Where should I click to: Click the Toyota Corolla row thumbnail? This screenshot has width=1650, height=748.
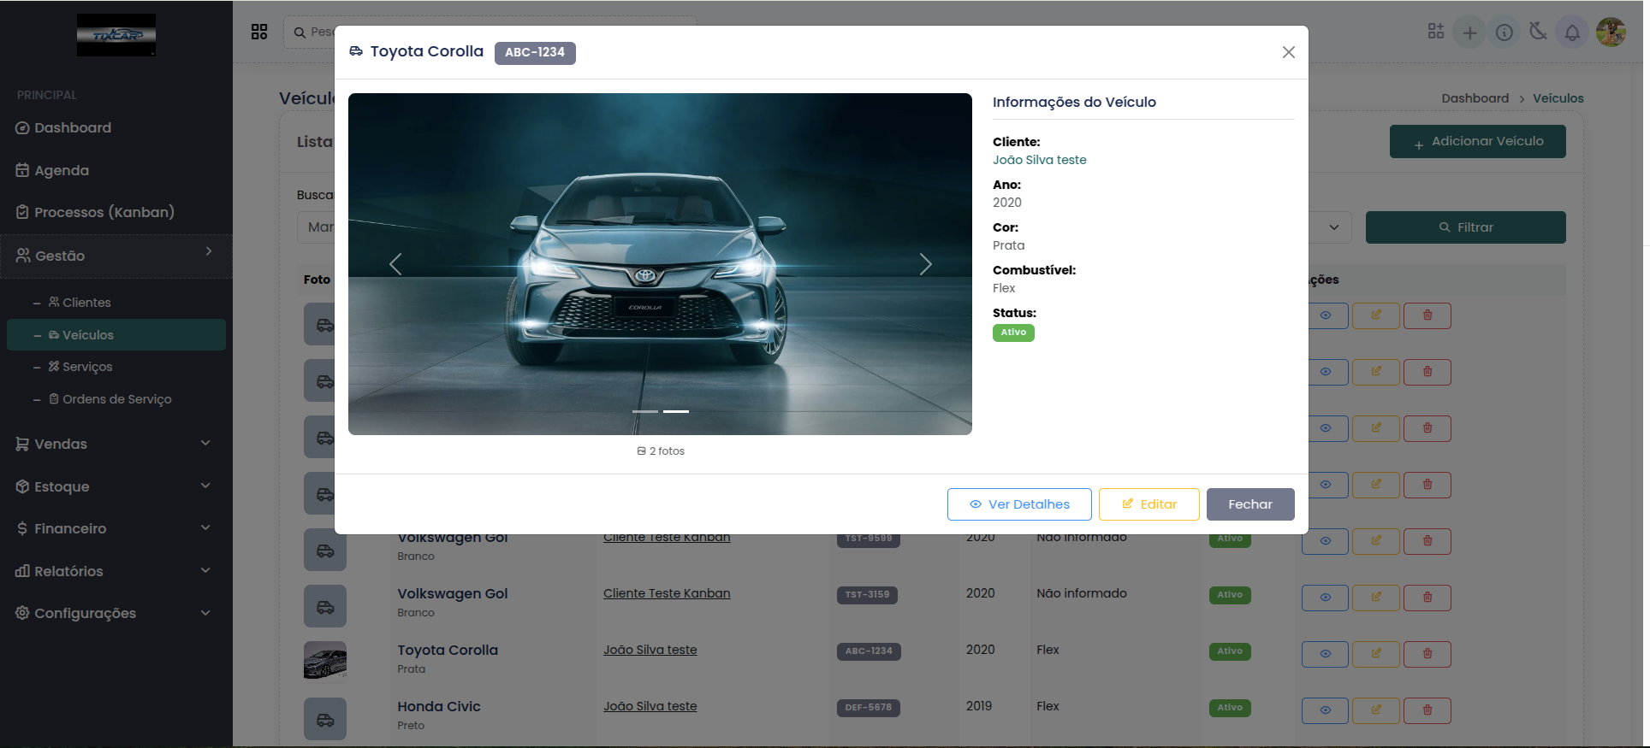[325, 662]
